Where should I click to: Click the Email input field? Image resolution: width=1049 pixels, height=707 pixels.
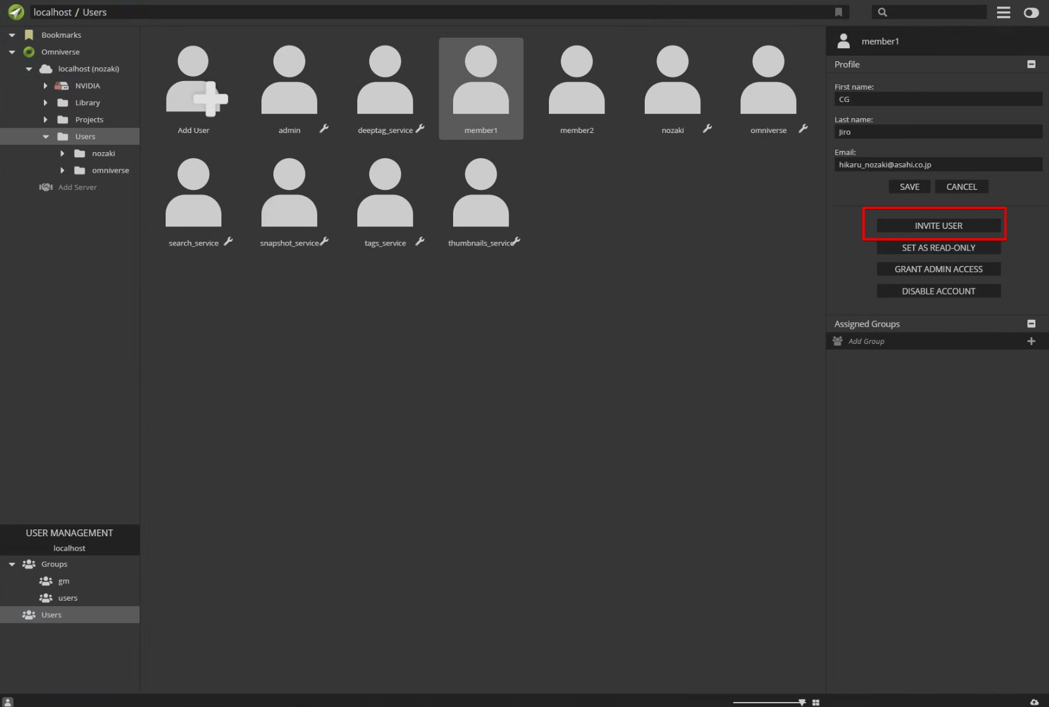click(x=937, y=165)
